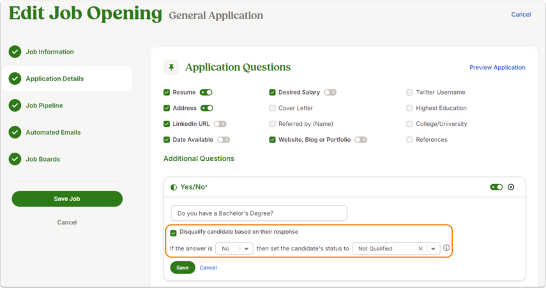Check the References checkbox

coord(409,140)
